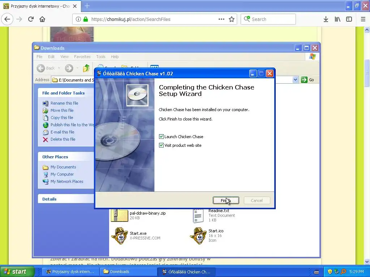Image resolution: width=370 pixels, height=277 pixels.
Task: Click the Firefox Search field
Action: [268, 19]
